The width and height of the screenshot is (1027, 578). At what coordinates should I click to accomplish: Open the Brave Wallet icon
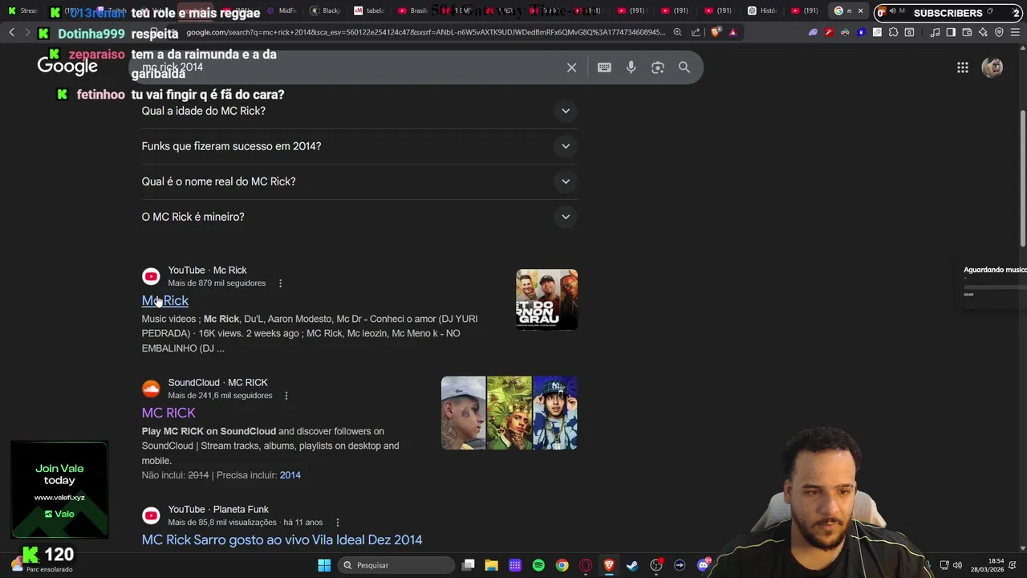(x=967, y=32)
